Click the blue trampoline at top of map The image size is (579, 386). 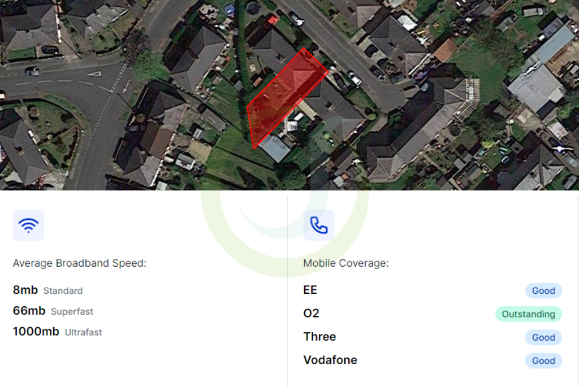click(x=230, y=10)
